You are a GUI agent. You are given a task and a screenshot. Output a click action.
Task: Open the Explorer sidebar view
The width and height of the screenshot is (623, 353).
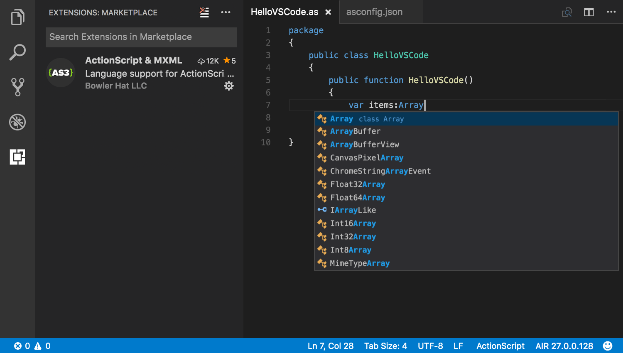tap(17, 17)
